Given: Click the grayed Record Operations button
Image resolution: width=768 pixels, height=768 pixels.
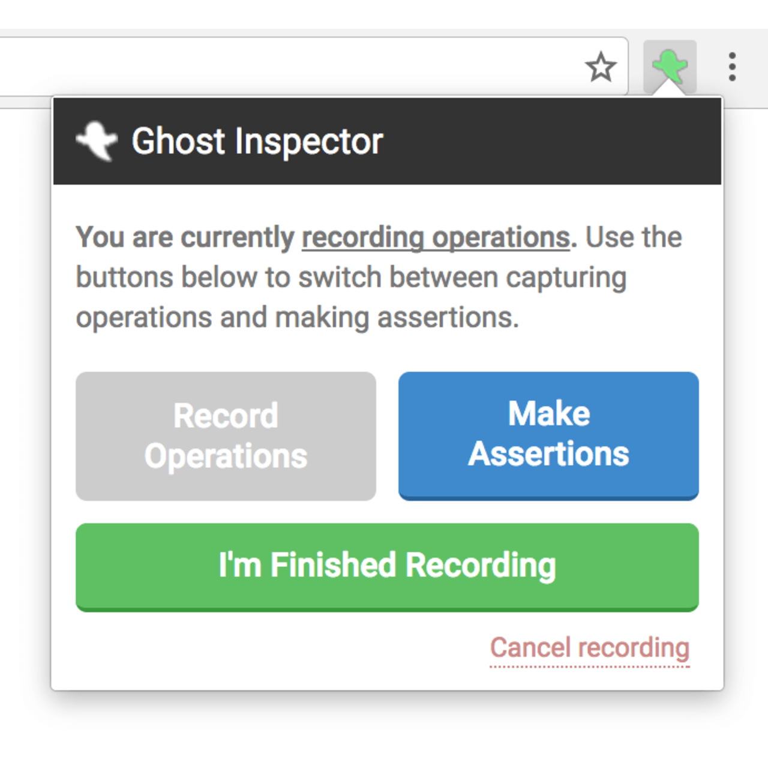Looking at the screenshot, I should 225,436.
